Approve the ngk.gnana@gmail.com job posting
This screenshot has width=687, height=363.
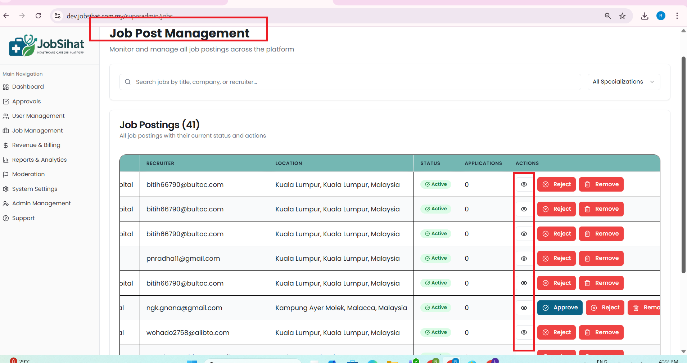pos(560,308)
